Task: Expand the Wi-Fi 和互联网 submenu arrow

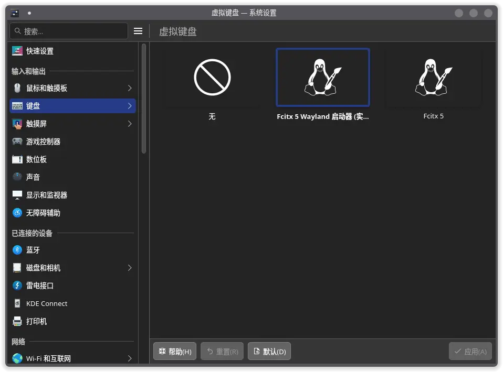Action: 130,359
